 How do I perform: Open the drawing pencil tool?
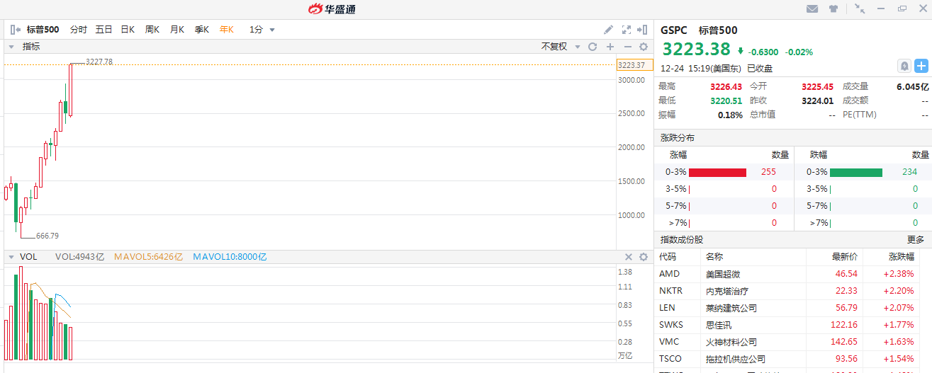click(x=608, y=30)
